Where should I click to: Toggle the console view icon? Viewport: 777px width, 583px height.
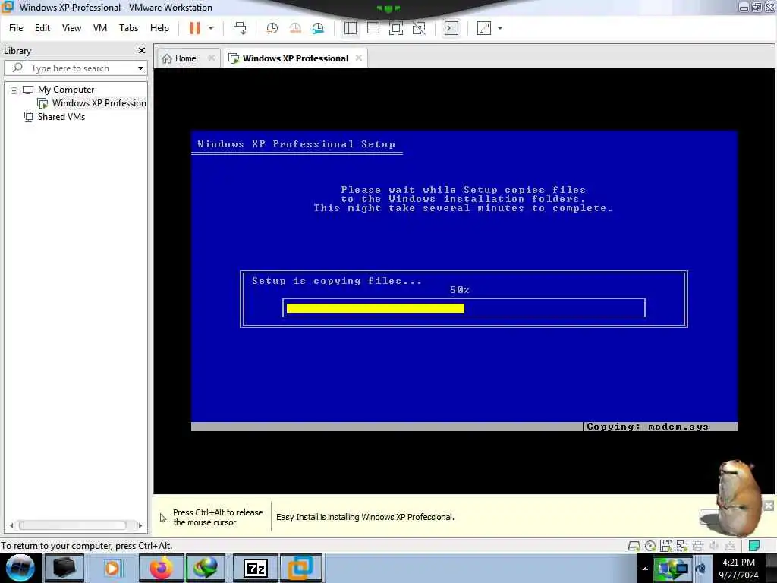tap(451, 28)
